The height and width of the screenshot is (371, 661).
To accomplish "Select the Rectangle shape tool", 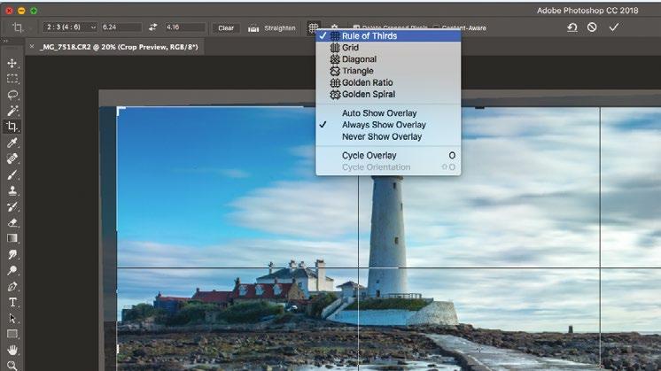I will tap(12, 335).
